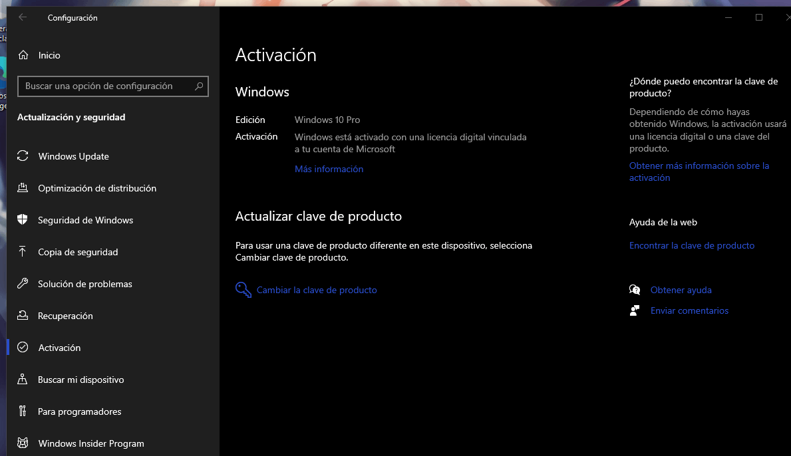Click the Windows Insider Program cat icon
This screenshot has width=791, height=456.
click(23, 443)
